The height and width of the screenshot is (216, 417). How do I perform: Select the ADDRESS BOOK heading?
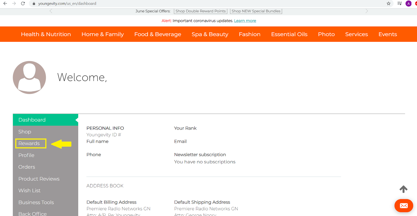pos(105,186)
